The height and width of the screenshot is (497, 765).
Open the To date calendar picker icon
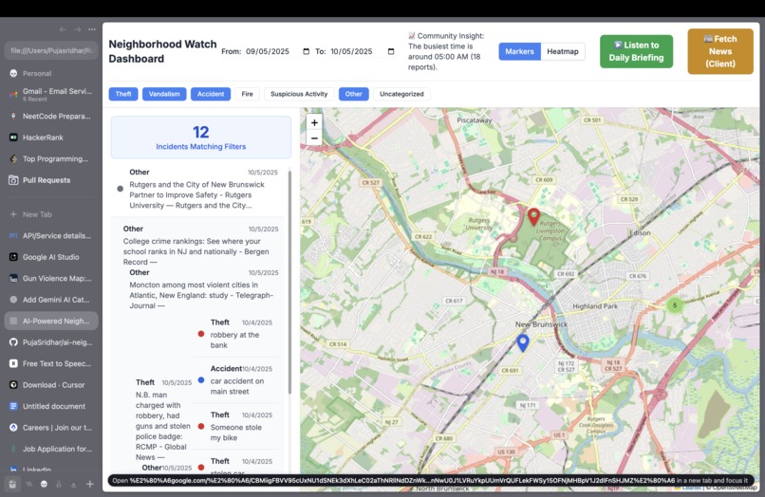pyautogui.click(x=391, y=51)
